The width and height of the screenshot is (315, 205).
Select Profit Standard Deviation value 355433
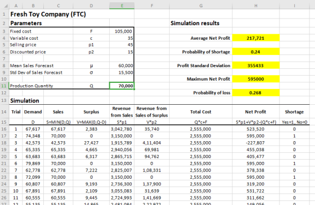[x=256, y=66]
